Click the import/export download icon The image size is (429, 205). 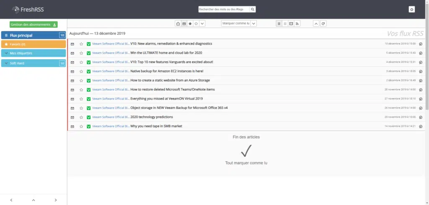point(54,25)
